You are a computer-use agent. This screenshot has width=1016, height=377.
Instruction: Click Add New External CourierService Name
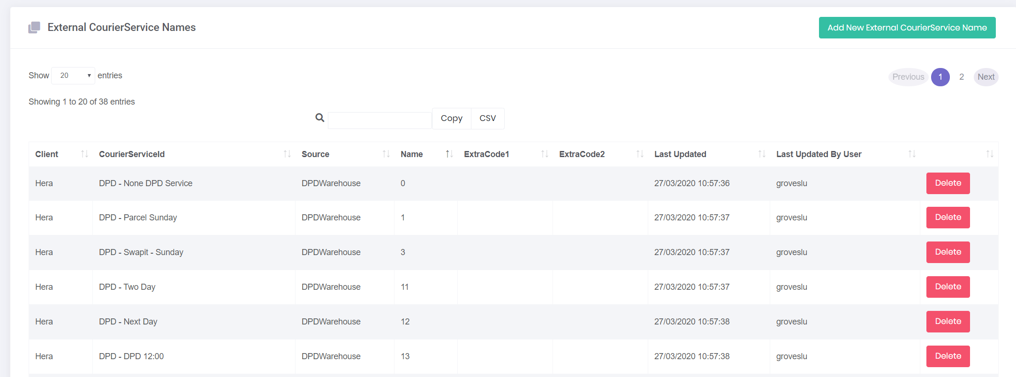pyautogui.click(x=907, y=28)
